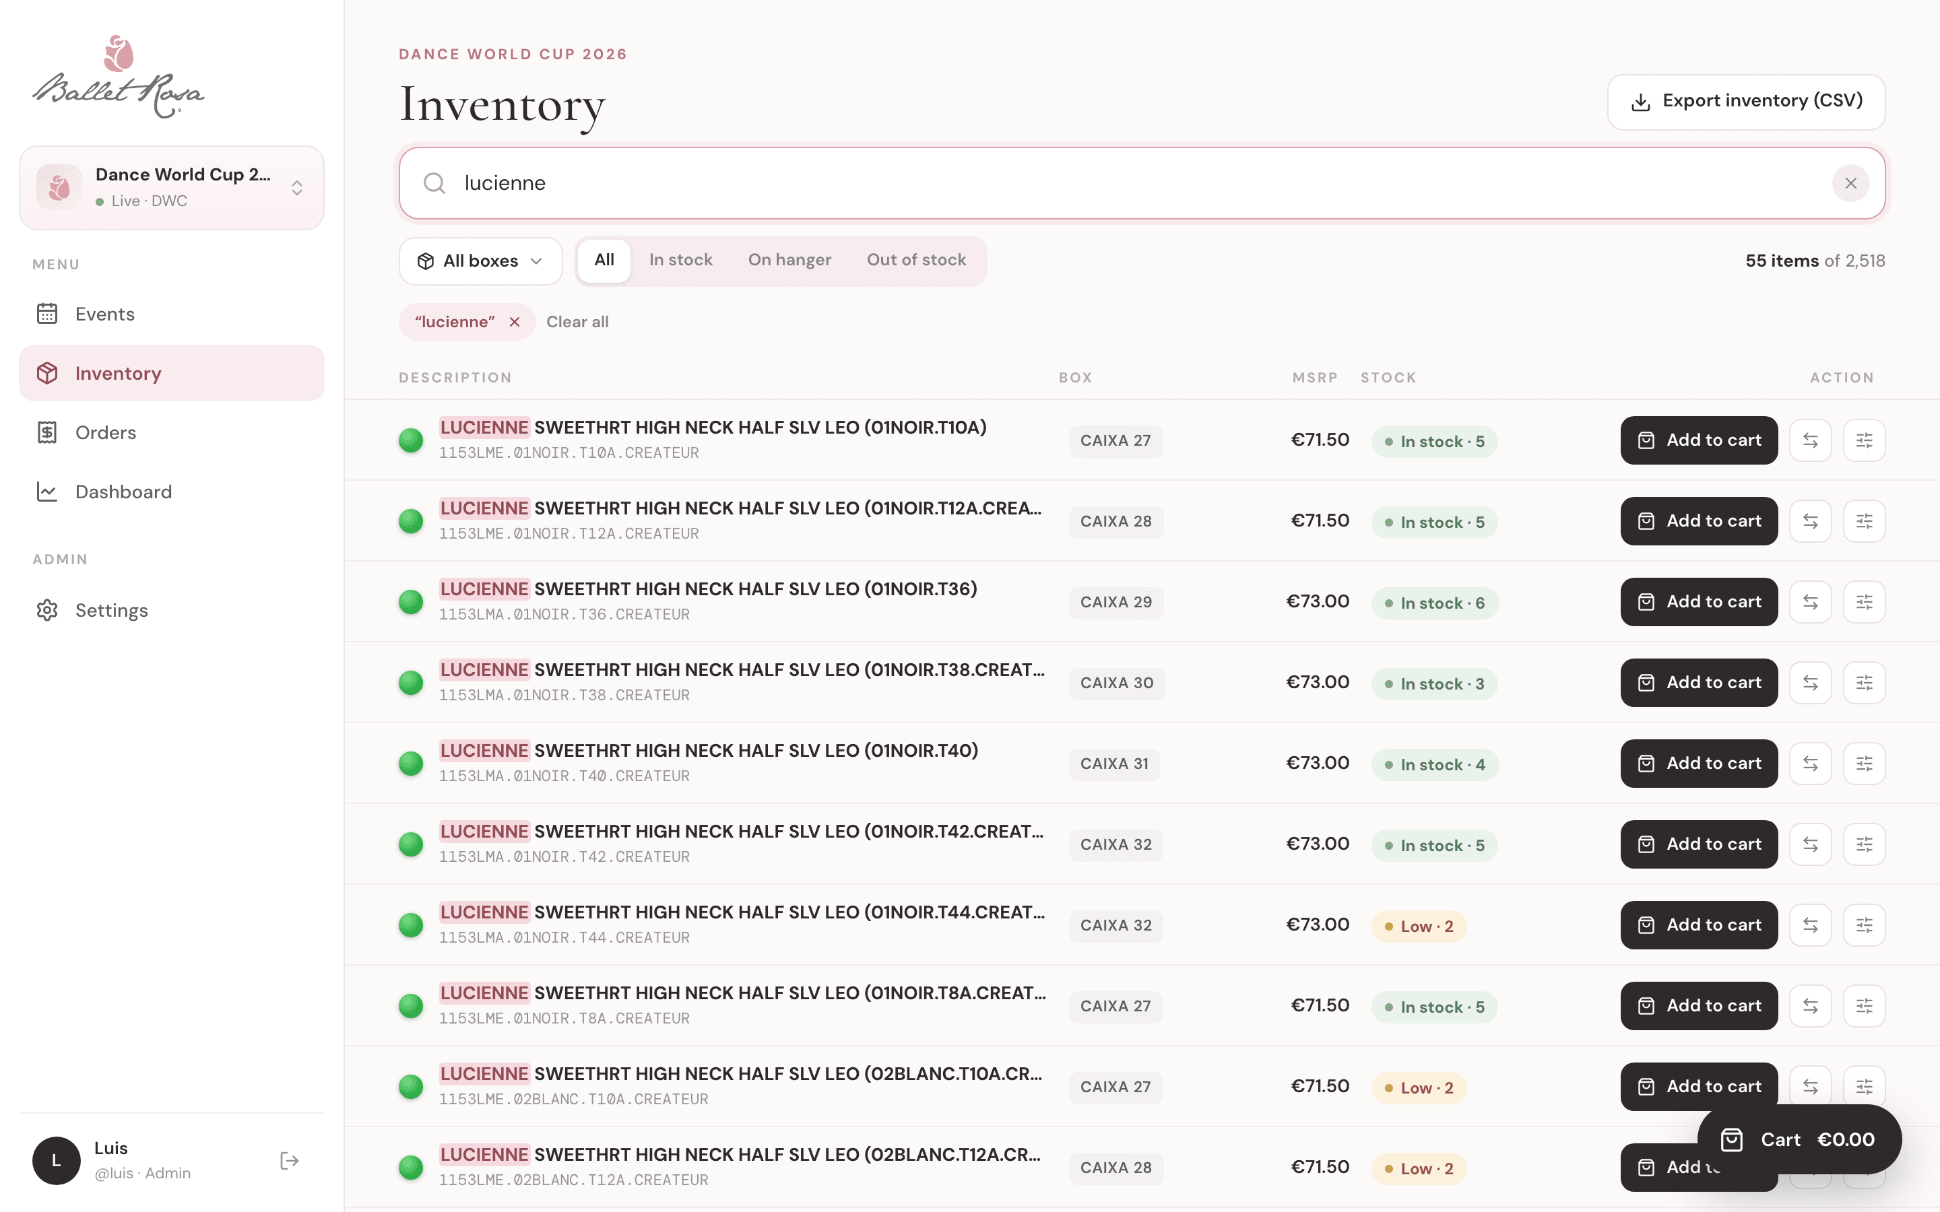Viewport: 1940px width, 1212px height.
Task: Open the Orders page
Action: point(172,433)
